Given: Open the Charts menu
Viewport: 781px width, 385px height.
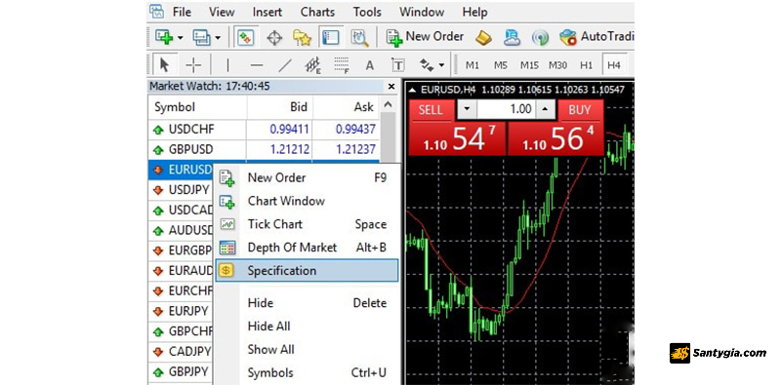Looking at the screenshot, I should (317, 12).
